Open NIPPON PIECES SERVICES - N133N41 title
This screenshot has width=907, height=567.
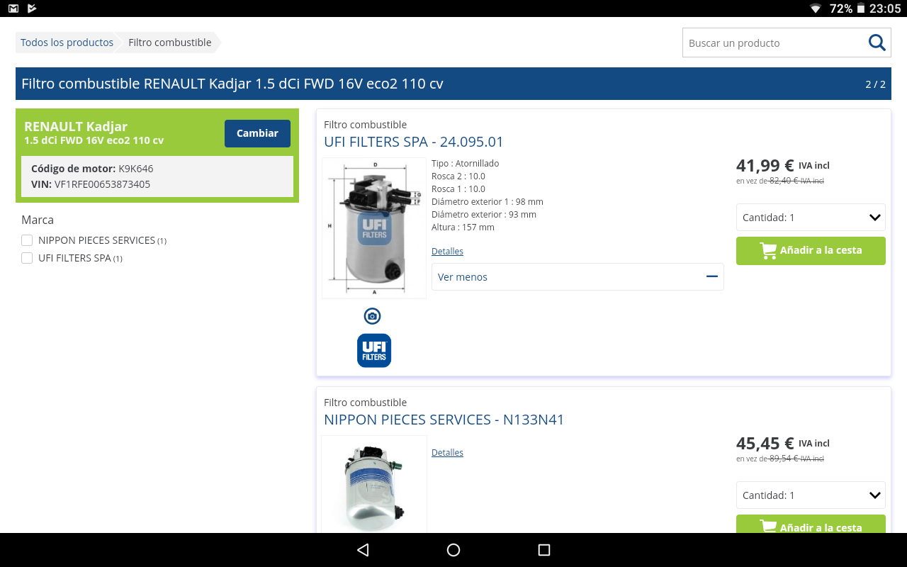[x=444, y=420]
